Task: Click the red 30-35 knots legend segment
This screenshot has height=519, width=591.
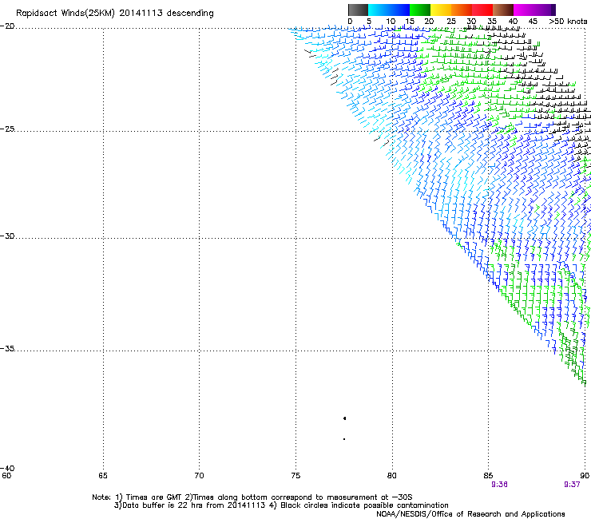Action: tap(482, 10)
